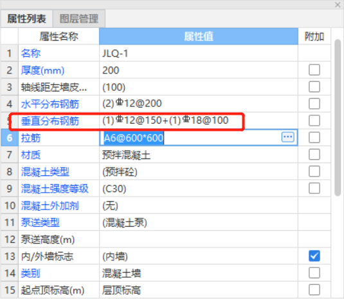This screenshot has width=344, height=299.
Task: Enable the 附加 checkbox for 水平分布钢筋
Action: 314,104
